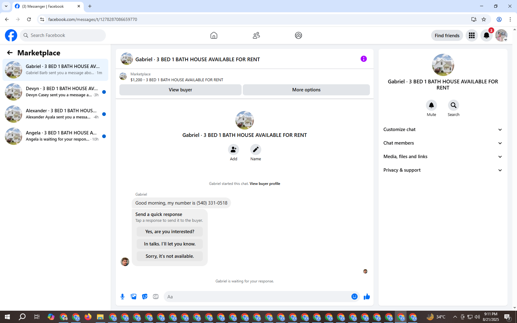
Task: Click the More options button
Action: [x=306, y=90]
